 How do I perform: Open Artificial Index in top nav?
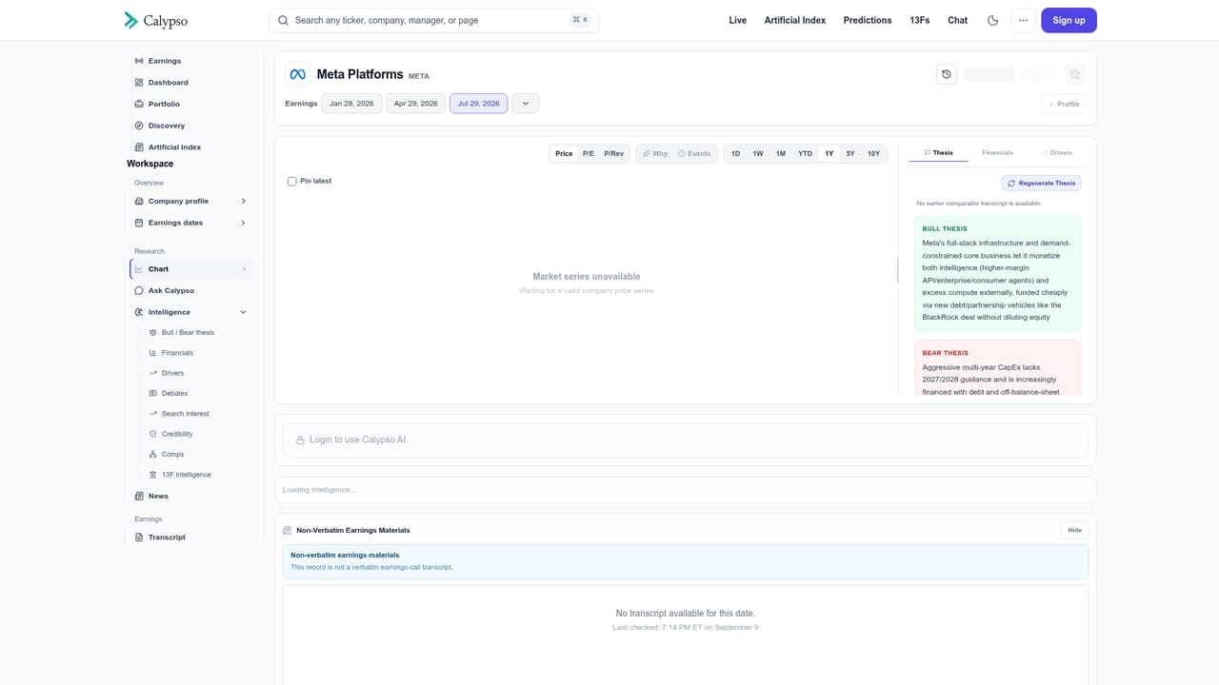point(795,20)
